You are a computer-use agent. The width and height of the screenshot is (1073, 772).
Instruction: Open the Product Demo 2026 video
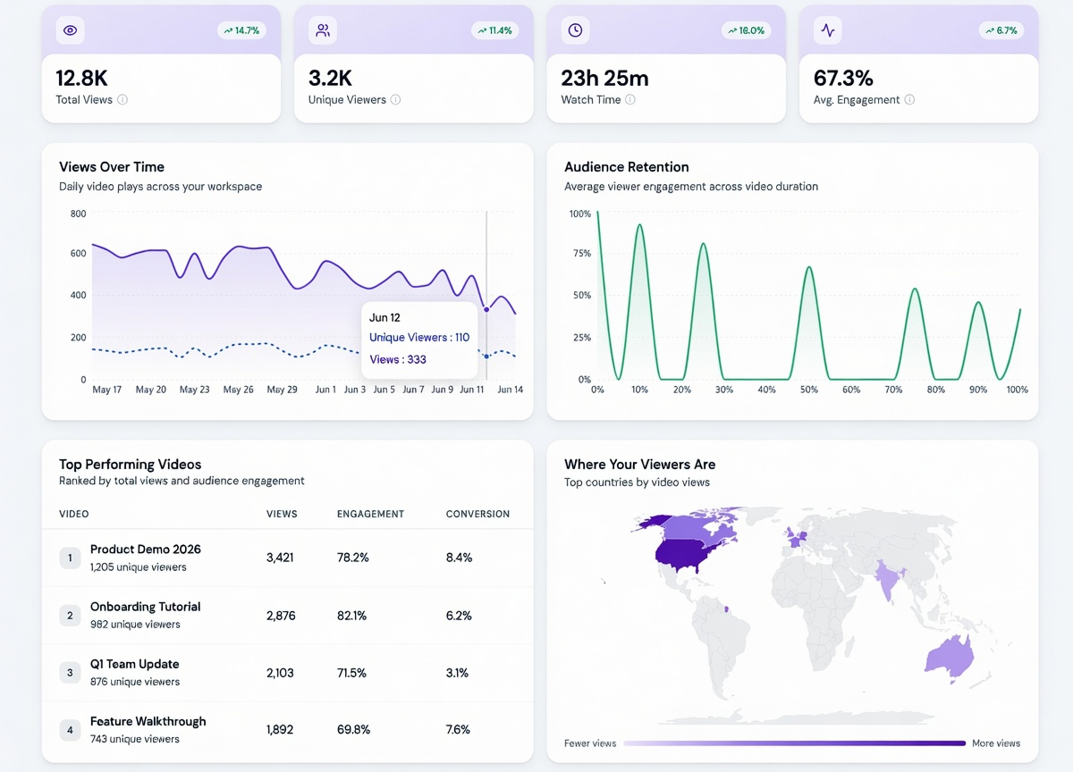(146, 550)
